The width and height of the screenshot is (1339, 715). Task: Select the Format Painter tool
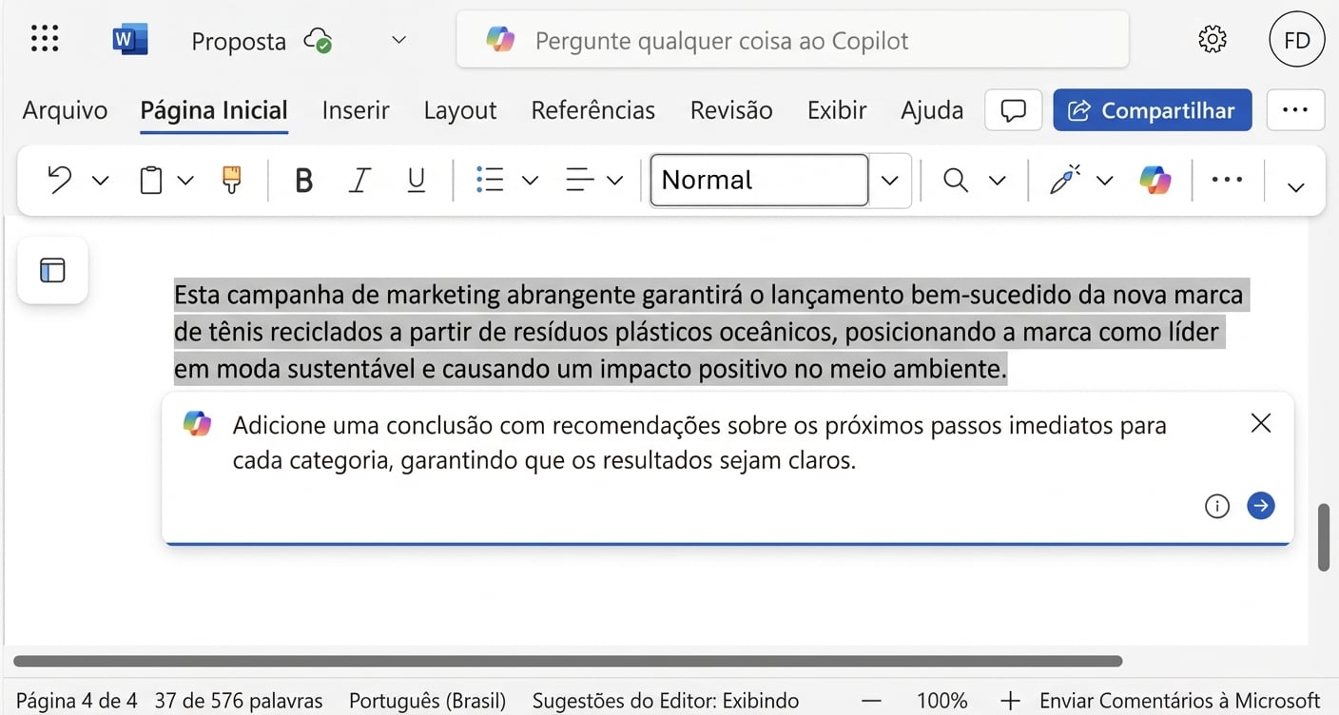[230, 180]
